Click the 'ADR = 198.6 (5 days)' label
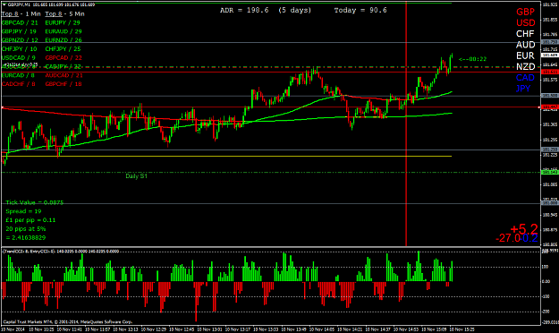This screenshot has width=559, height=333. (x=266, y=11)
